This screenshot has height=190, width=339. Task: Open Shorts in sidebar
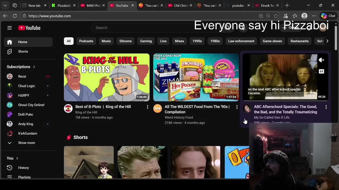click(28, 51)
